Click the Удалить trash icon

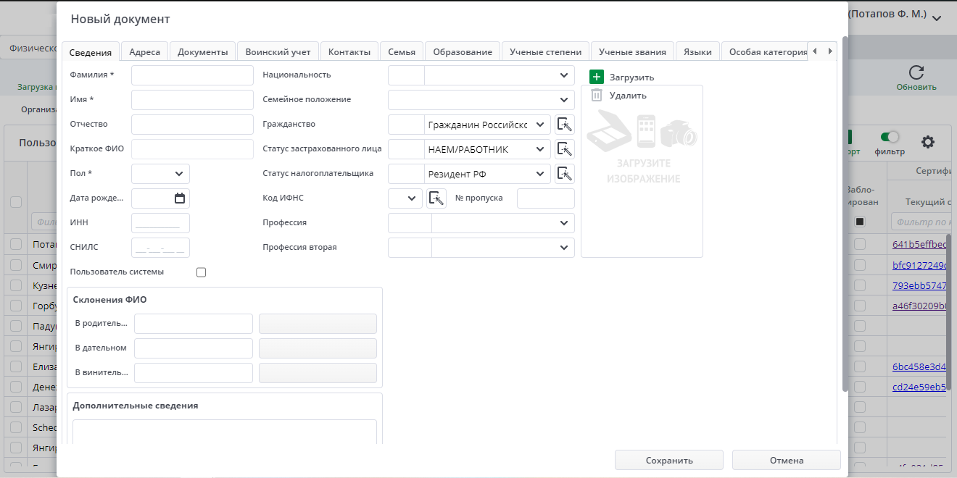pyautogui.click(x=597, y=95)
